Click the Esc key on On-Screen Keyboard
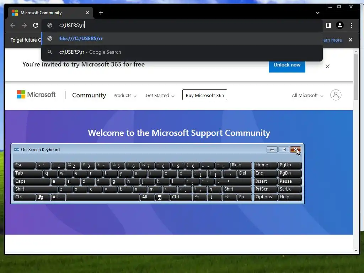 click(25, 165)
